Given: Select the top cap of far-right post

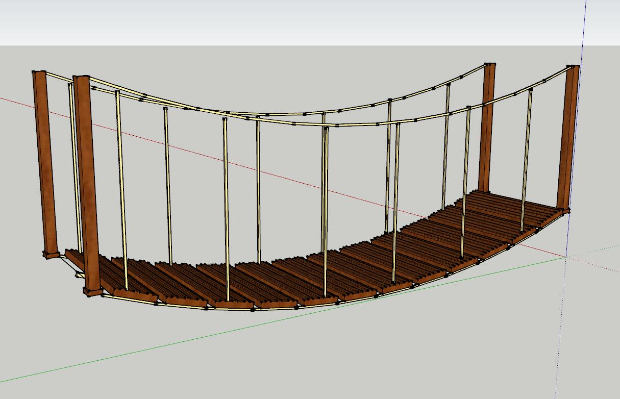Looking at the screenshot, I should [x=573, y=67].
